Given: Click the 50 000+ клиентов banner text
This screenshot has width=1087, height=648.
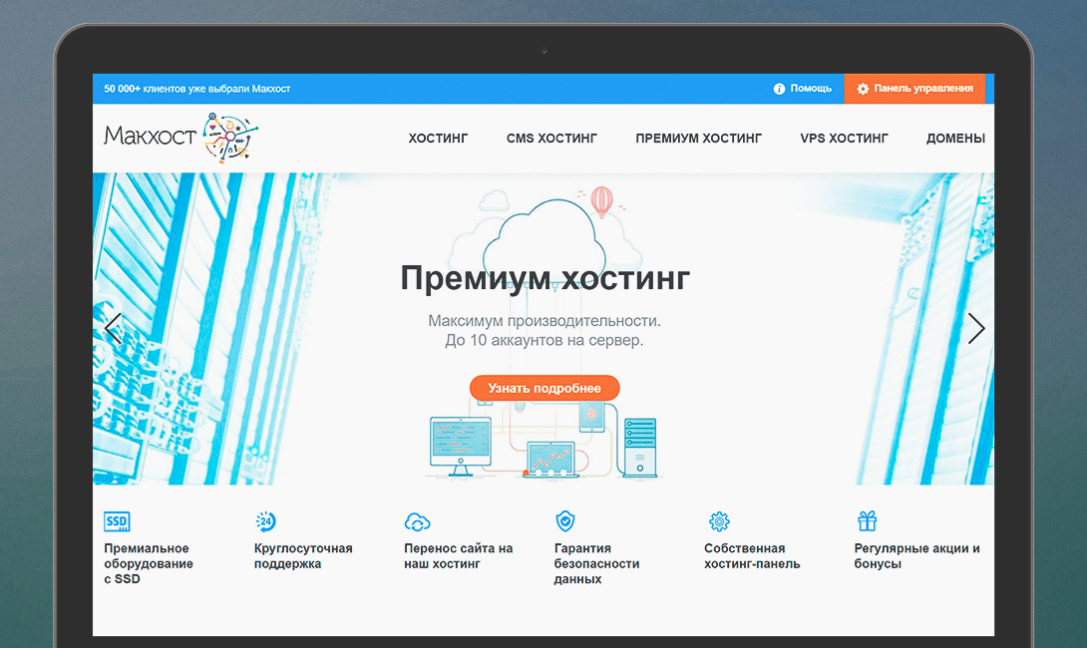Looking at the screenshot, I should pos(196,89).
